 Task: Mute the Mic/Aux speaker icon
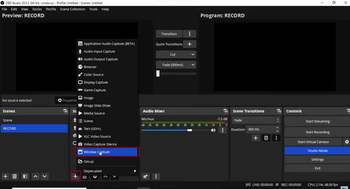(213, 130)
